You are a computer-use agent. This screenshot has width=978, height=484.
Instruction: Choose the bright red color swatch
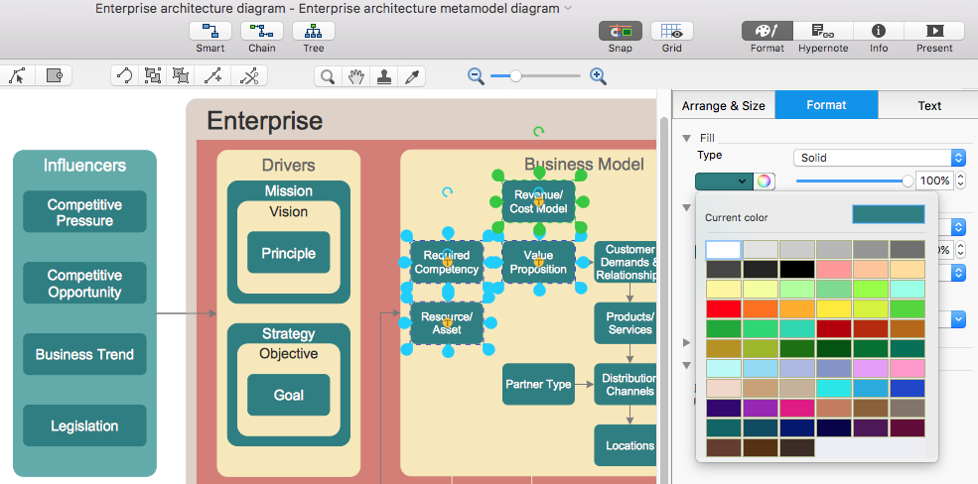pyautogui.click(x=723, y=308)
